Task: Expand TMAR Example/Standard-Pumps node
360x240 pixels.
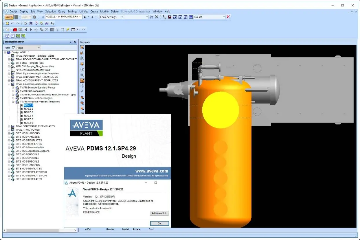Action: pyautogui.click(x=13, y=88)
